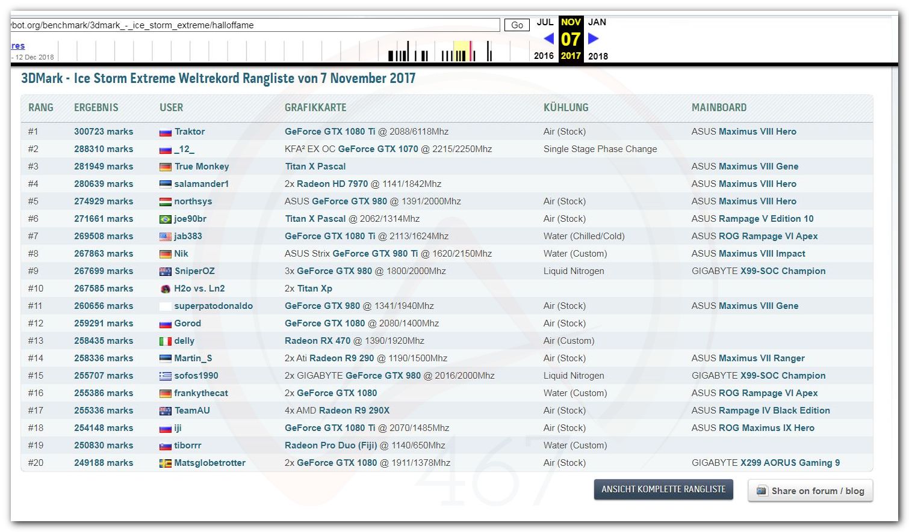The image size is (909, 532).
Task: Open Radeon RX 470 graphics card link
Action: point(317,341)
